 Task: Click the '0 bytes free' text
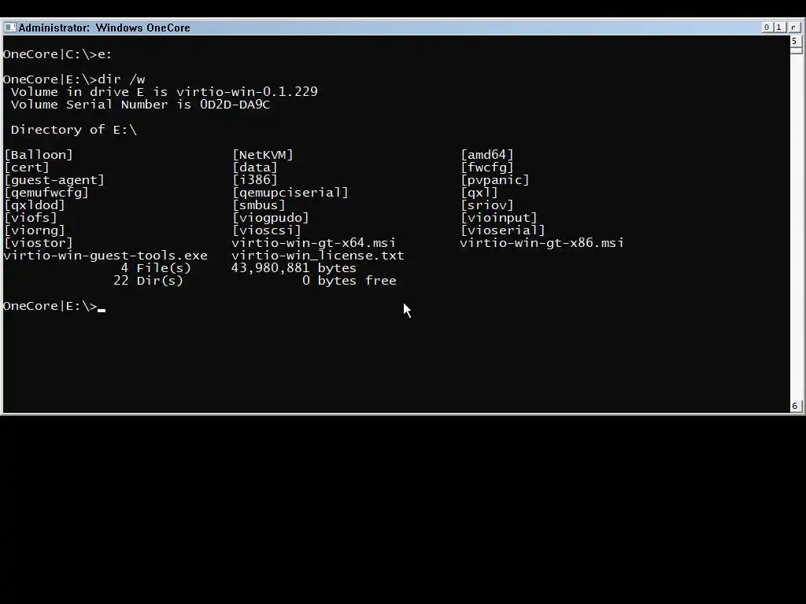click(349, 281)
